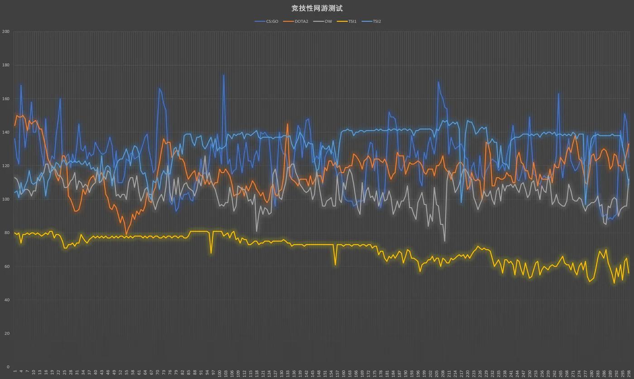Select the 180 label on the vertical axis

click(x=5, y=65)
